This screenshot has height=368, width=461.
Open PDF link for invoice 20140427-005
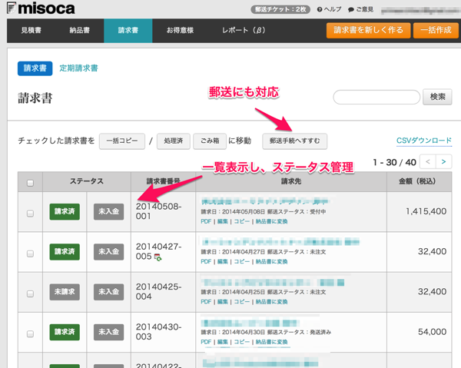206,261
